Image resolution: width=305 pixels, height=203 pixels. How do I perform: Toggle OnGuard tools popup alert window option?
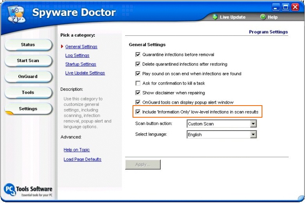[x=138, y=102]
